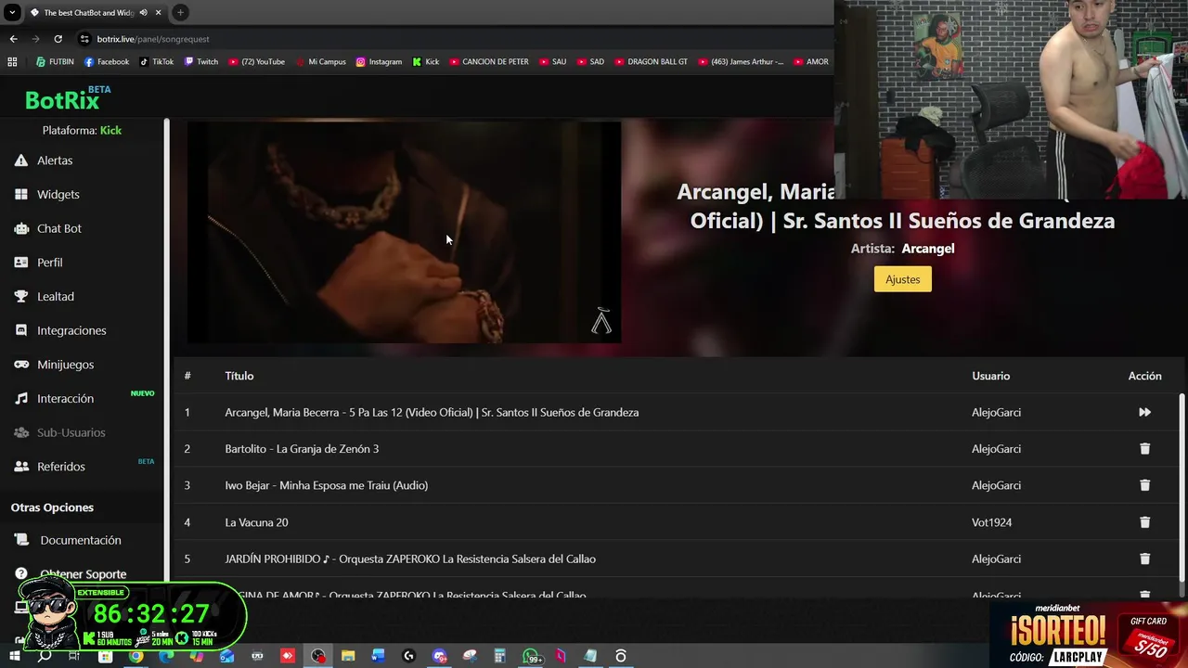
Task: Open Windows search in the taskbar
Action: pos(45,656)
